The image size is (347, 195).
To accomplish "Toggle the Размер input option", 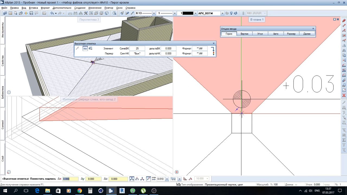I will 291,34.
